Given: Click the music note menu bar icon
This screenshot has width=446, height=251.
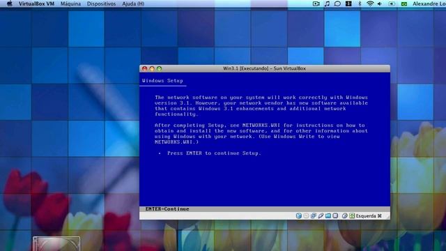Looking at the screenshot, I should 327,3.
